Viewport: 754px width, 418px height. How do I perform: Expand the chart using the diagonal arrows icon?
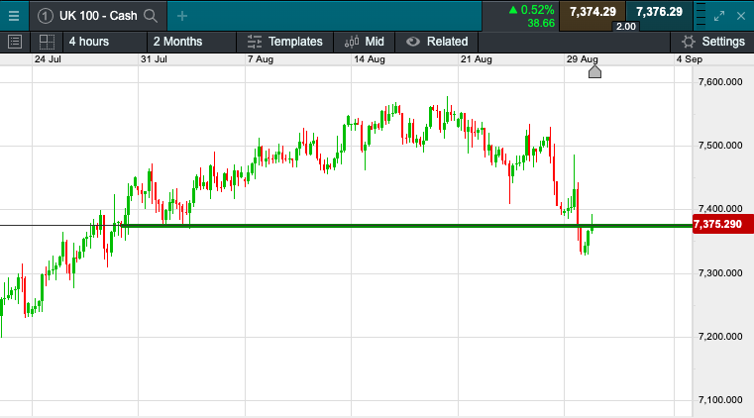721,15
